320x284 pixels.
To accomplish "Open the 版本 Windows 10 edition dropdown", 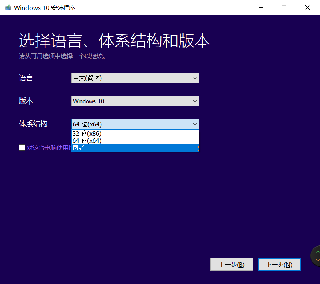I will click(x=135, y=101).
